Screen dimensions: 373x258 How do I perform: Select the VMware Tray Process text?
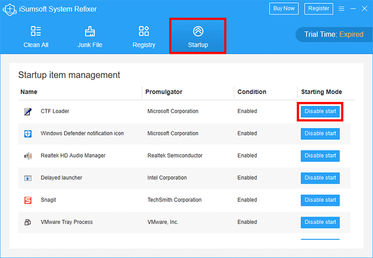tap(67, 222)
